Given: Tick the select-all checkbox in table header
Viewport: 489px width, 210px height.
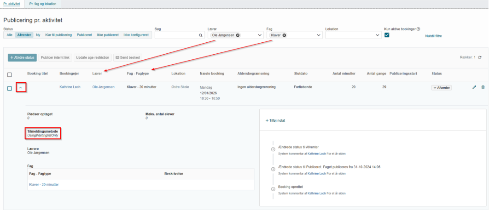Looking at the screenshot, I should click(x=9, y=74).
